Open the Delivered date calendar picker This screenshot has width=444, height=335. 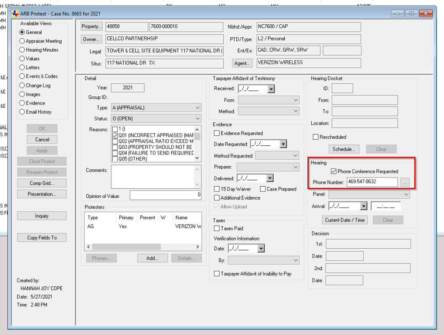pos(270,178)
